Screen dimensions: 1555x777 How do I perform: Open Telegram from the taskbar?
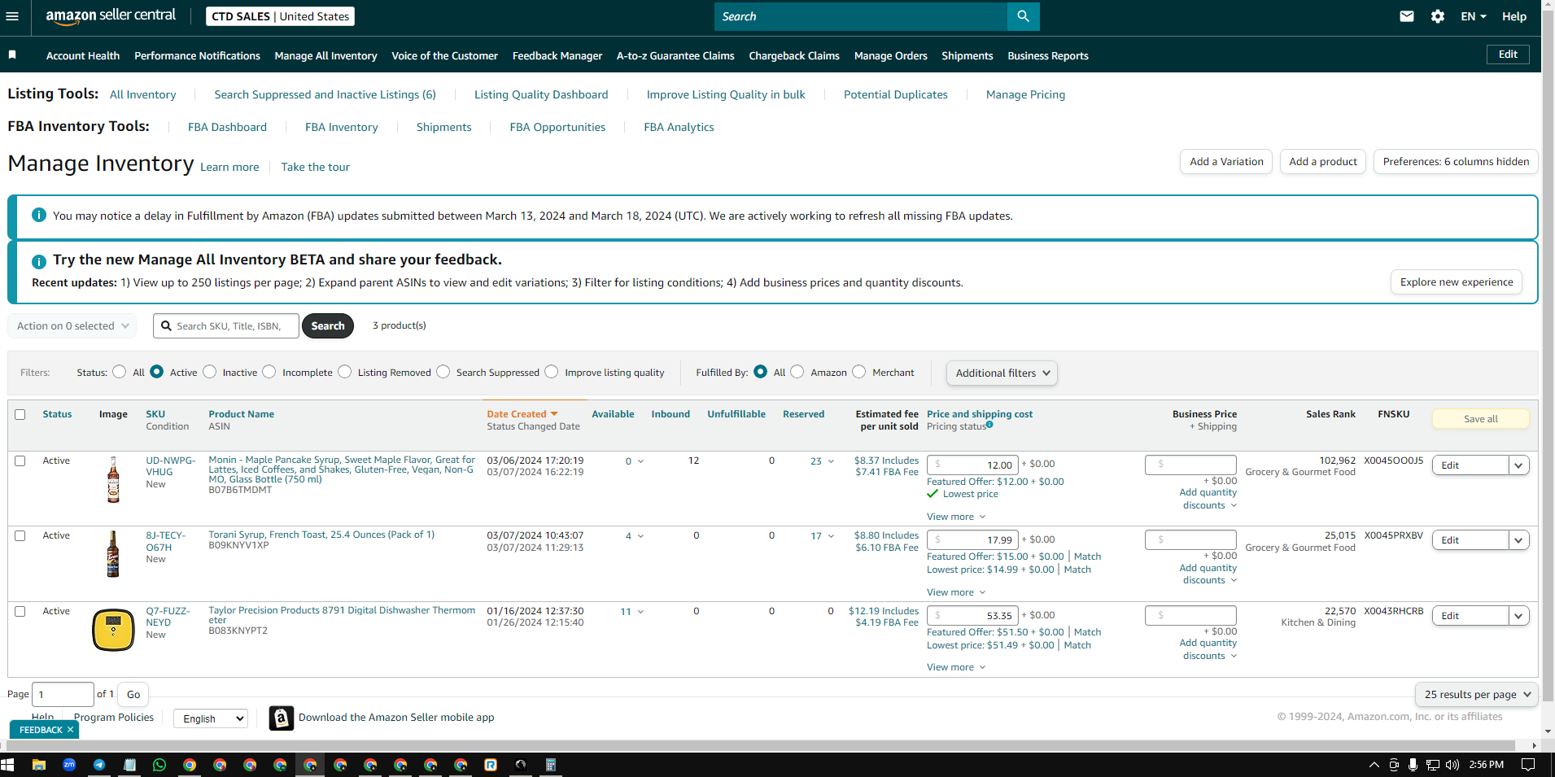tap(99, 765)
